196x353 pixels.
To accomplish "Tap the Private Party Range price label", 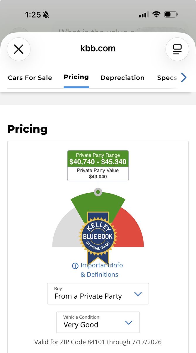I will coord(98,159).
